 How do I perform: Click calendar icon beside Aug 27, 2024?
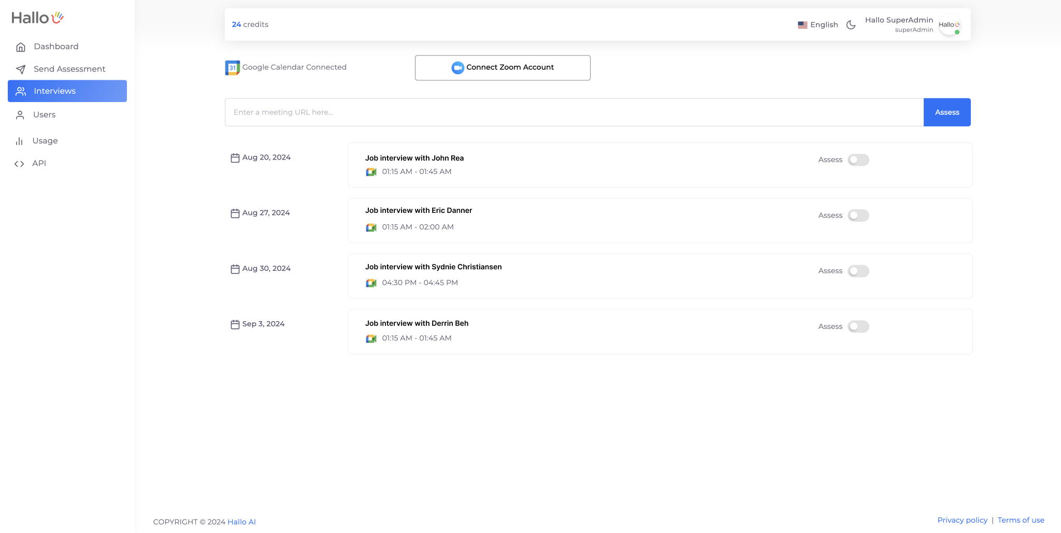coord(235,213)
